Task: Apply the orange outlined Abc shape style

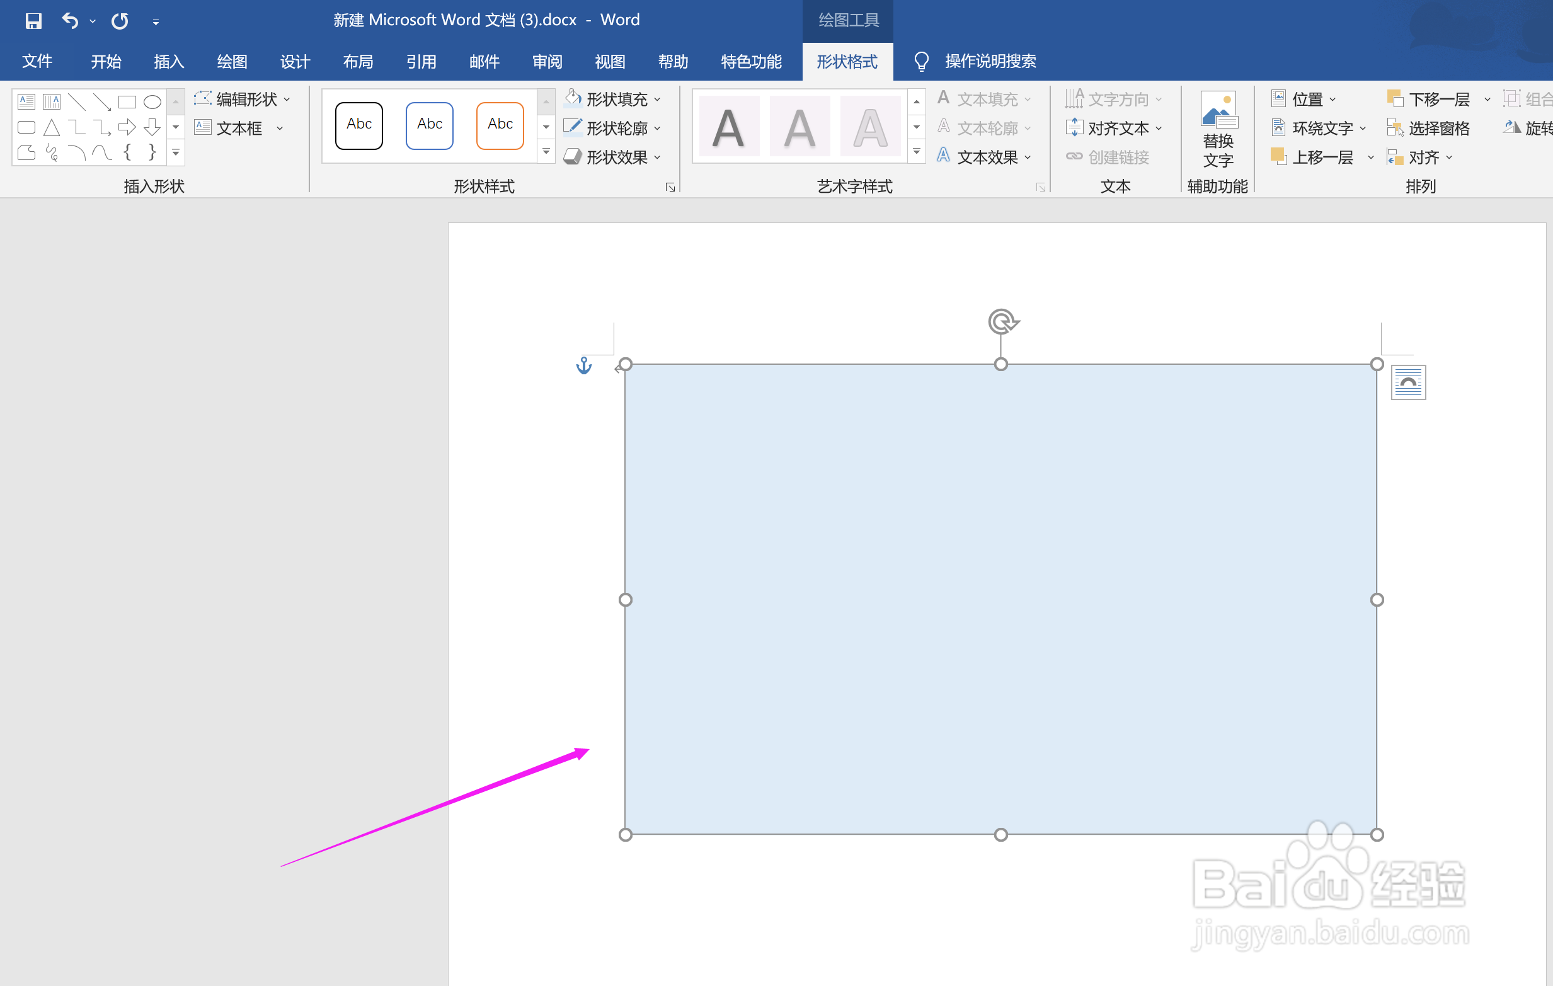Action: click(500, 125)
